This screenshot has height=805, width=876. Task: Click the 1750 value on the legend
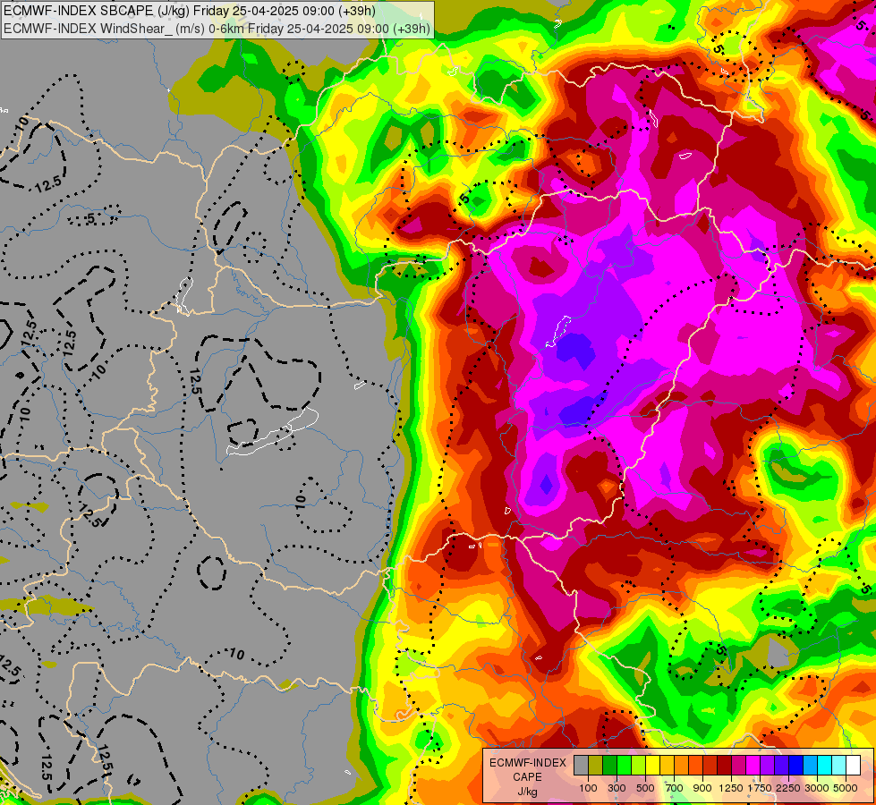click(760, 788)
